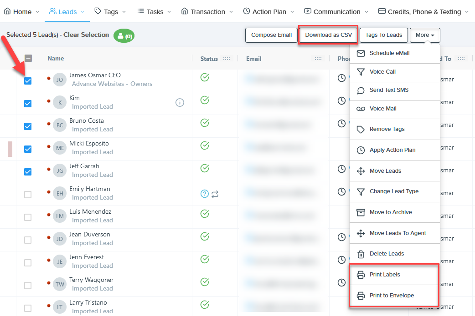This screenshot has height=316, width=475.
Task: Click Emily Hartman's question mark status icon
Action: coord(205,194)
